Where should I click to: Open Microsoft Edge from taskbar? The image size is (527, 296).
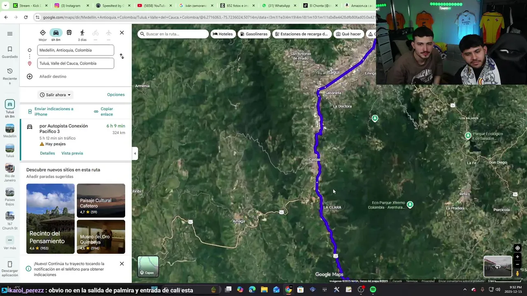(x=252, y=289)
